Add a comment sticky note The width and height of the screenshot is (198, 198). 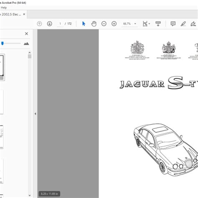[173, 24]
